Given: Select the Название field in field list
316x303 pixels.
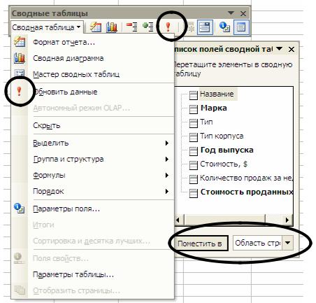Looking at the screenshot, I should (217, 94).
